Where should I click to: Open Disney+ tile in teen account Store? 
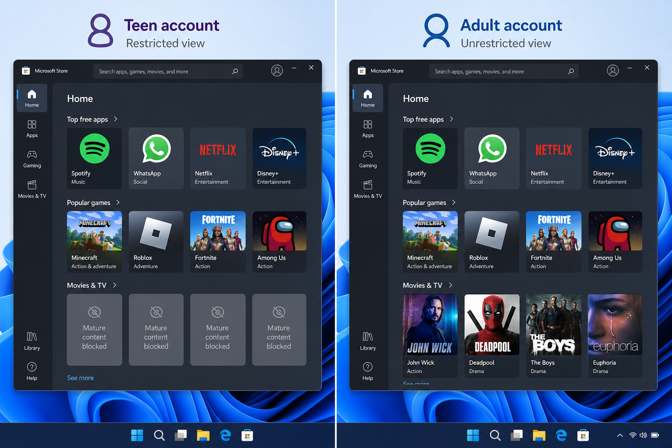tap(279, 158)
